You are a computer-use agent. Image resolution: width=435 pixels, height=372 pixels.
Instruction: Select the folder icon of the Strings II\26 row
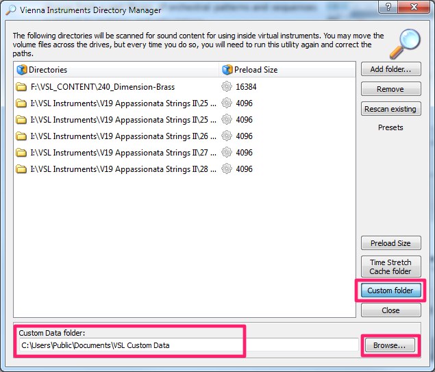(x=21, y=136)
